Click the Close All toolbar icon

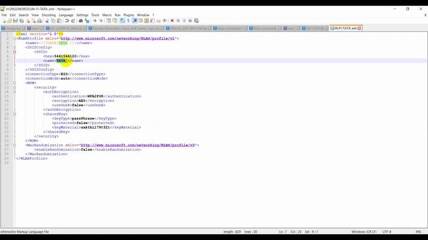tap(33, 21)
